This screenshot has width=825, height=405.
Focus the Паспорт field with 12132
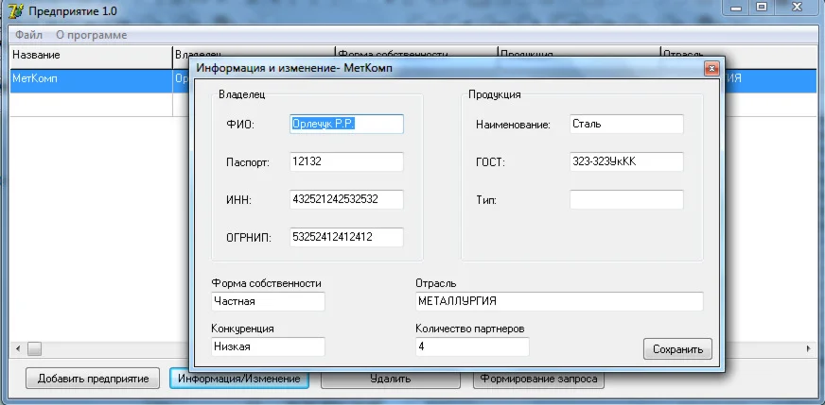pos(346,161)
